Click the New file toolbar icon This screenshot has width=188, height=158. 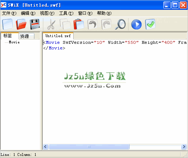pos(7,24)
